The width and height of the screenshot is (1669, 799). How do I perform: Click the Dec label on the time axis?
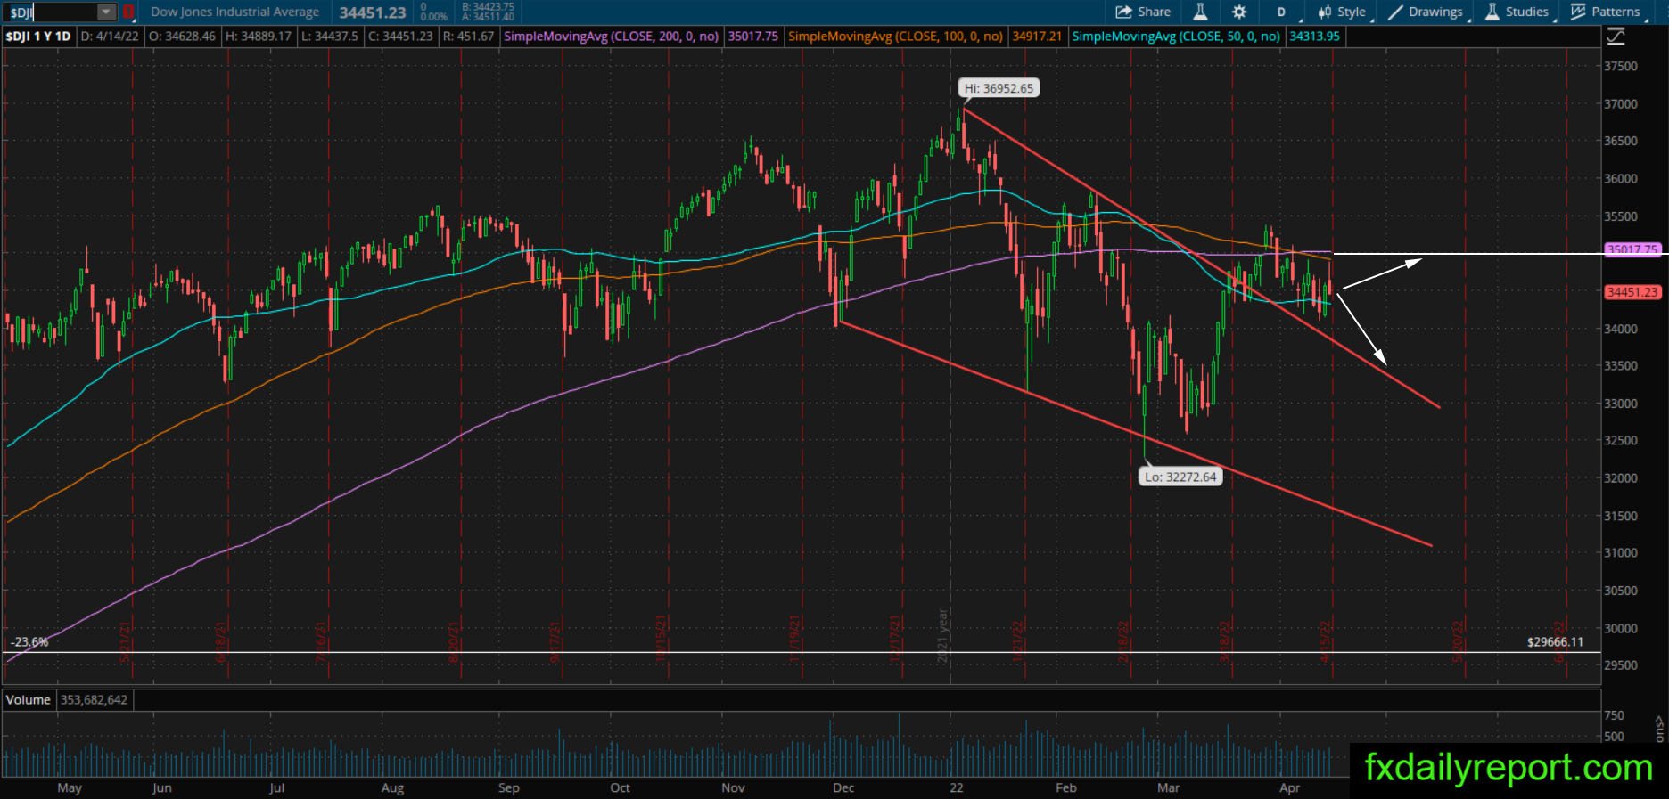pos(843,787)
